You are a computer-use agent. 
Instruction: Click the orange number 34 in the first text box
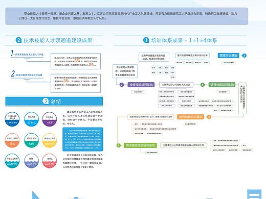[91, 64]
